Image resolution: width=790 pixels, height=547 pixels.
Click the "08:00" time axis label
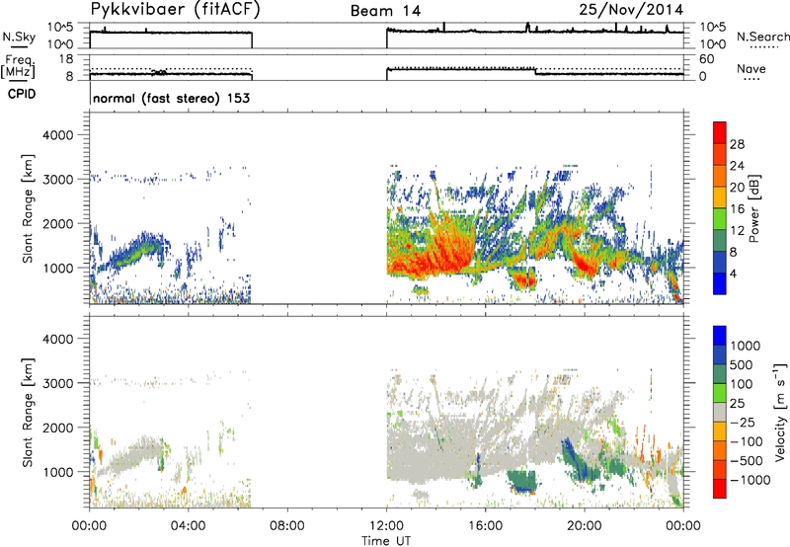point(286,526)
